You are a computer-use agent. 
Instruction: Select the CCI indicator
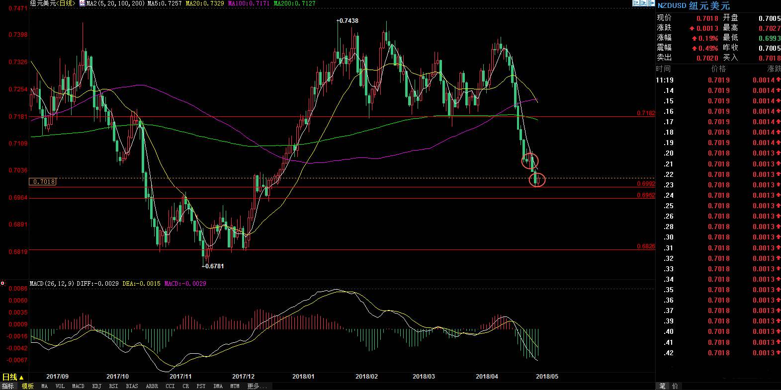[170, 386]
